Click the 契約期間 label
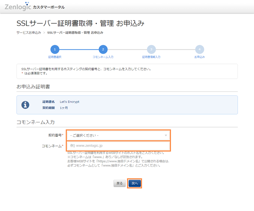The image size is (254, 211). click(x=48, y=108)
